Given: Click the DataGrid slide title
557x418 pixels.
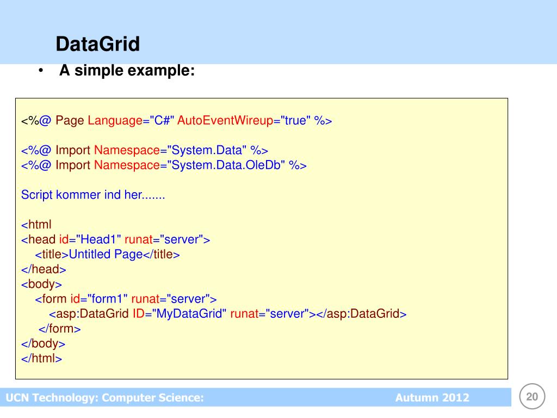Looking at the screenshot, I should tap(98, 44).
